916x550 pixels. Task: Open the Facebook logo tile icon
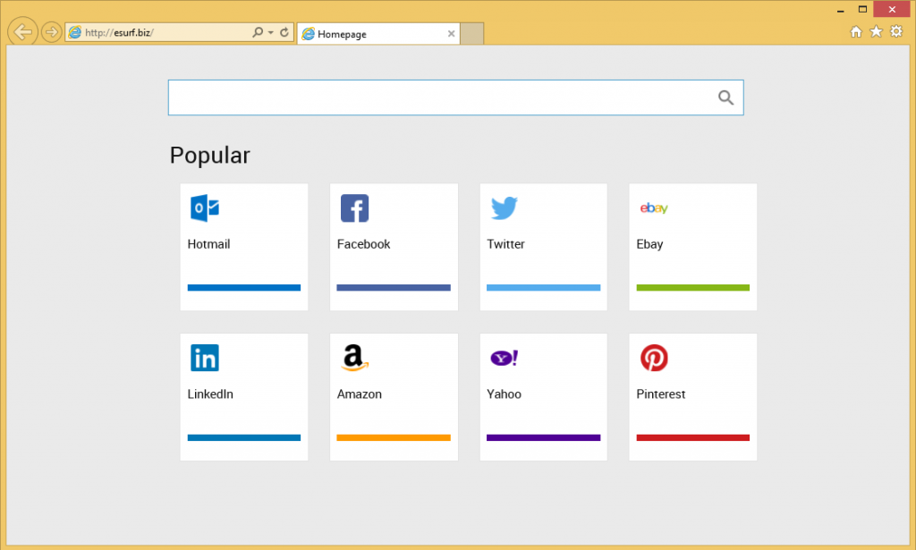coord(354,208)
